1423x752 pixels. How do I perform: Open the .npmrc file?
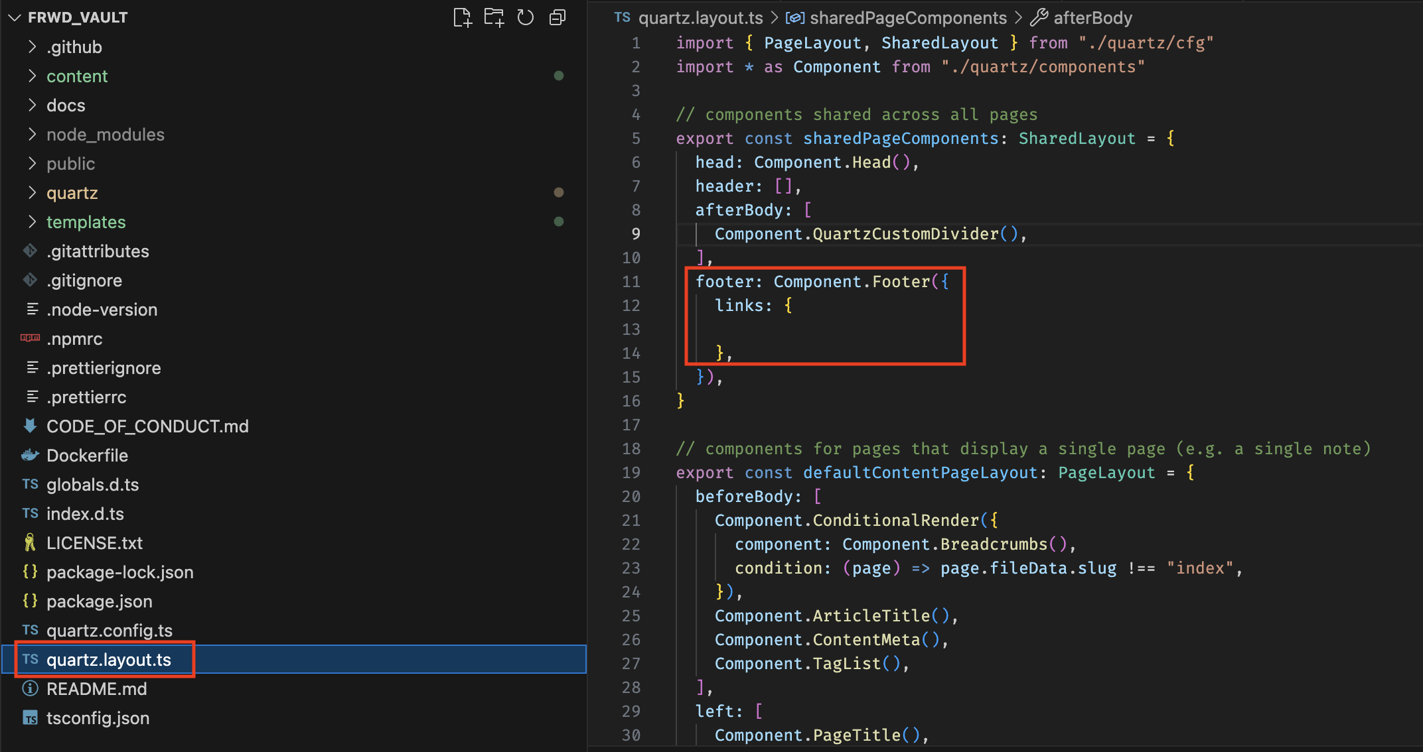point(74,339)
